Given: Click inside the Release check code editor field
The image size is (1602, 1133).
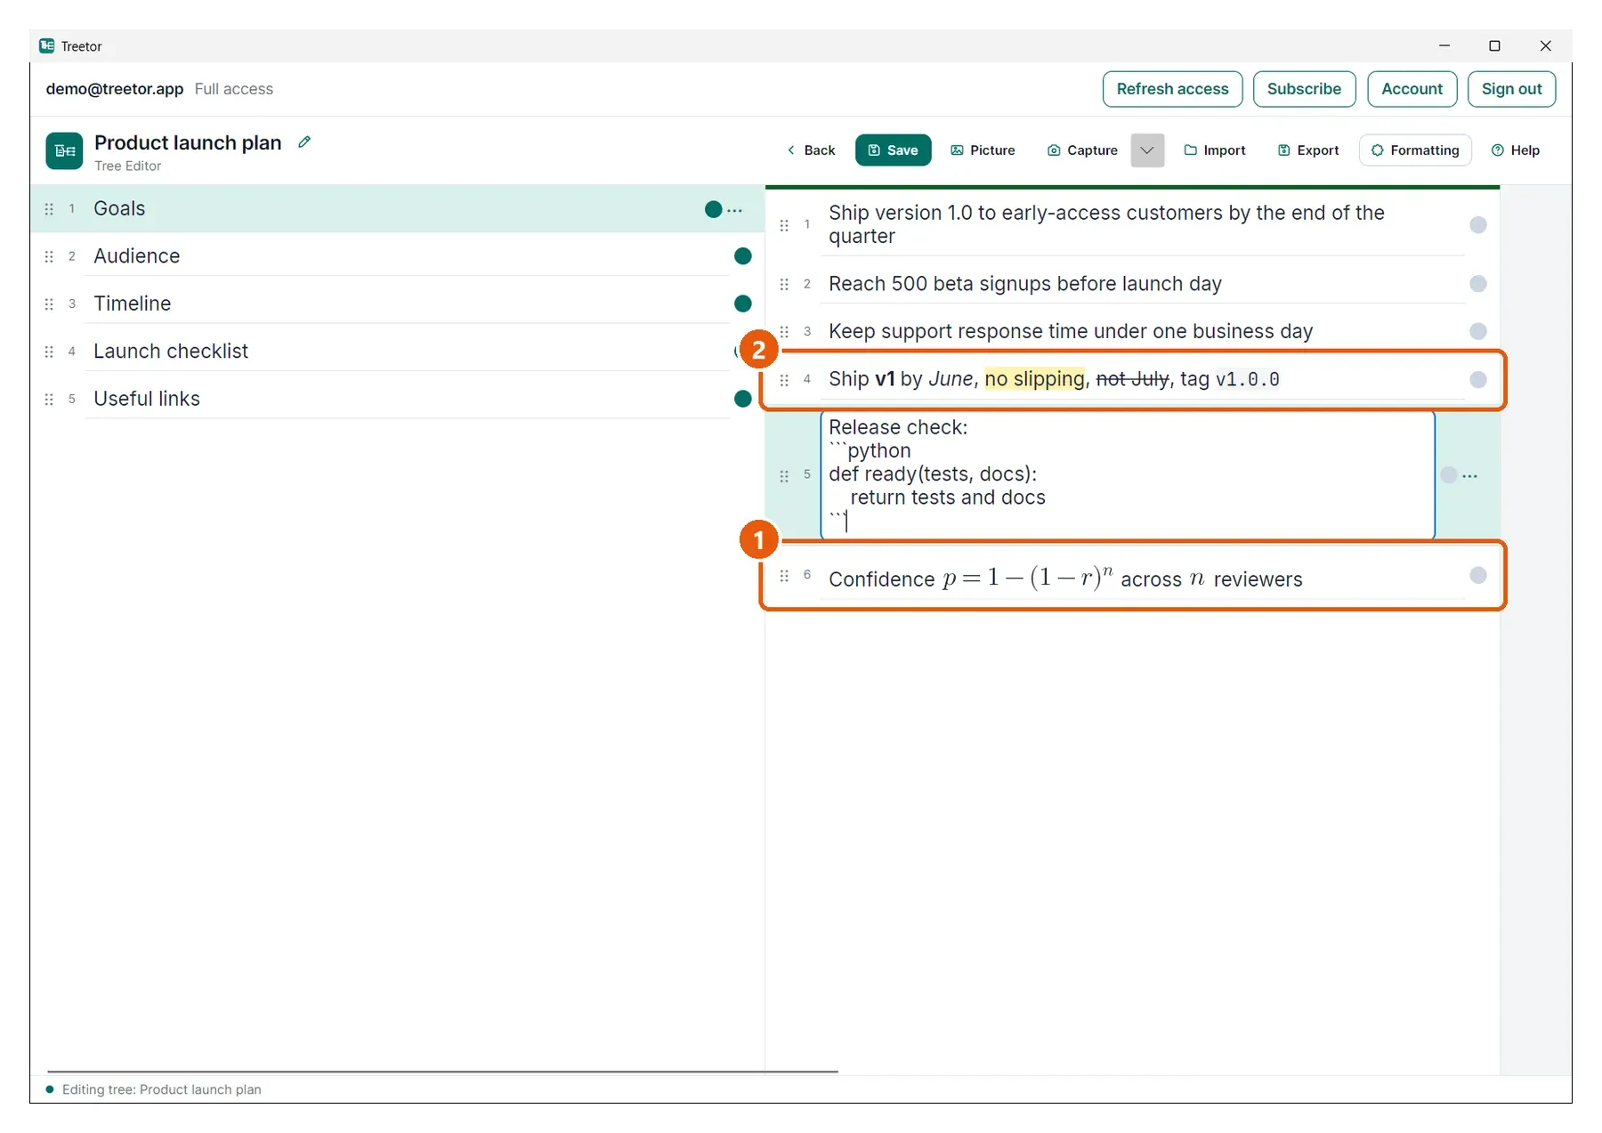Looking at the screenshot, I should pos(1128,474).
